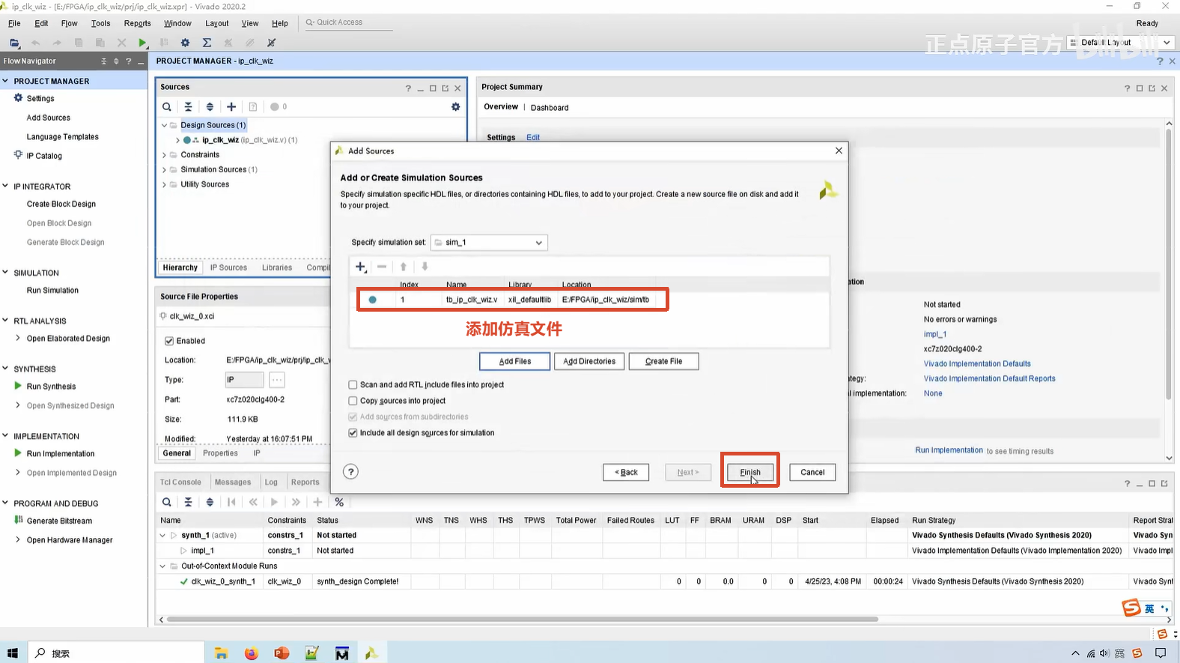Click the green Run Implementation arrow icon
This screenshot has width=1180, height=663.
click(18, 453)
